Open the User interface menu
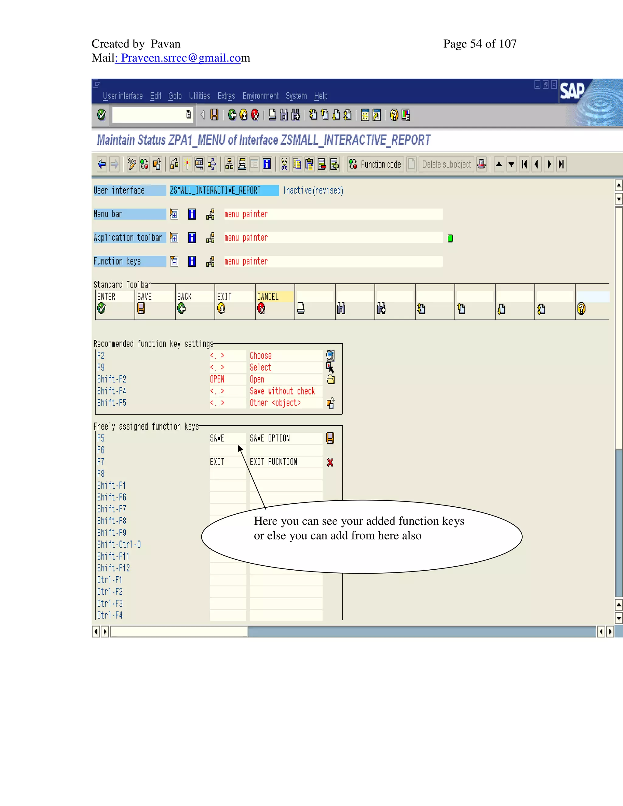 tap(123, 96)
